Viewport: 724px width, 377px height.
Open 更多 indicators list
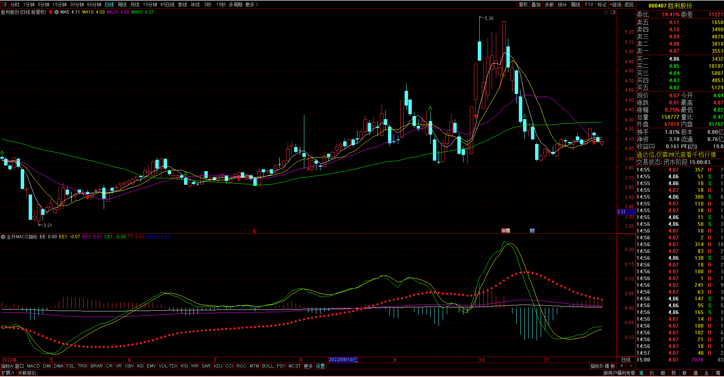[308, 366]
